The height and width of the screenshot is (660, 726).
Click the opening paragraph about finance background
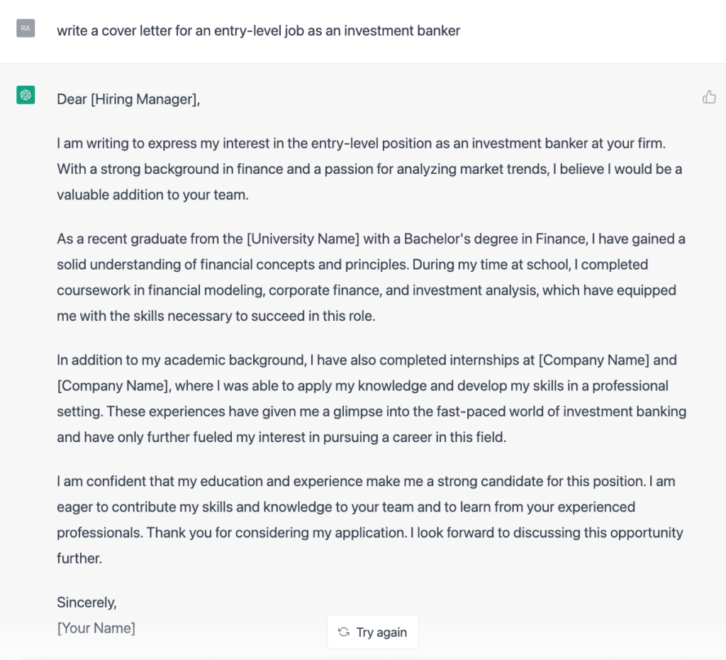pos(354,169)
